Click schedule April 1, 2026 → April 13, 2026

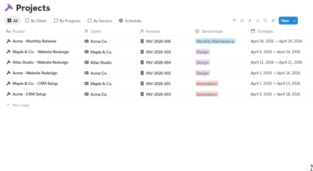[x=275, y=84]
